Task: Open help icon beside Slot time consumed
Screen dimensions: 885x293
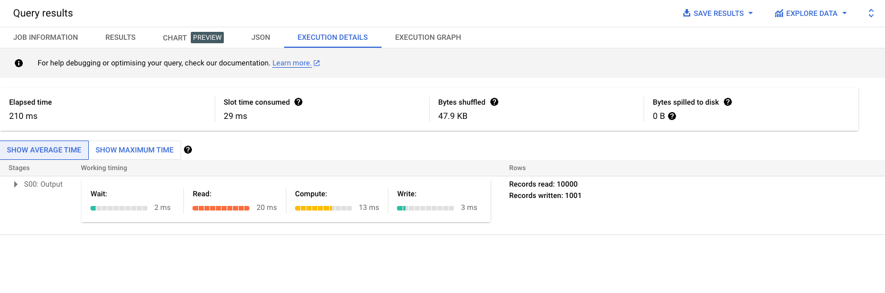Action: coord(298,102)
